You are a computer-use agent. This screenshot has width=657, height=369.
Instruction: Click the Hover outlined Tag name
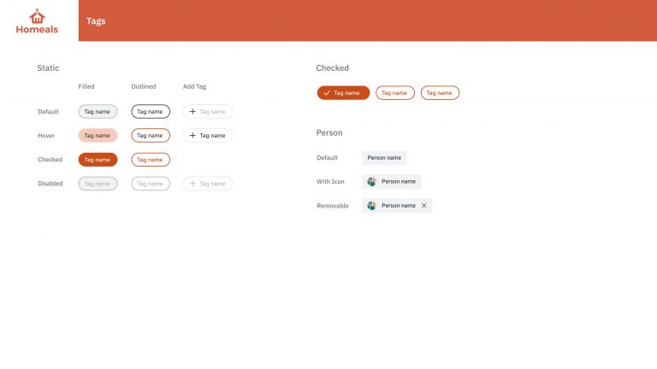pos(151,136)
